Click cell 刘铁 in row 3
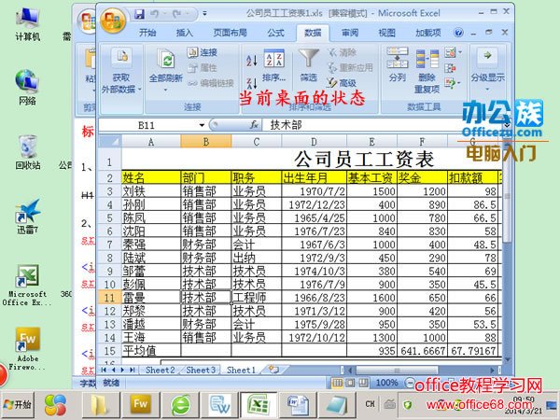560x420 pixels. point(151,191)
